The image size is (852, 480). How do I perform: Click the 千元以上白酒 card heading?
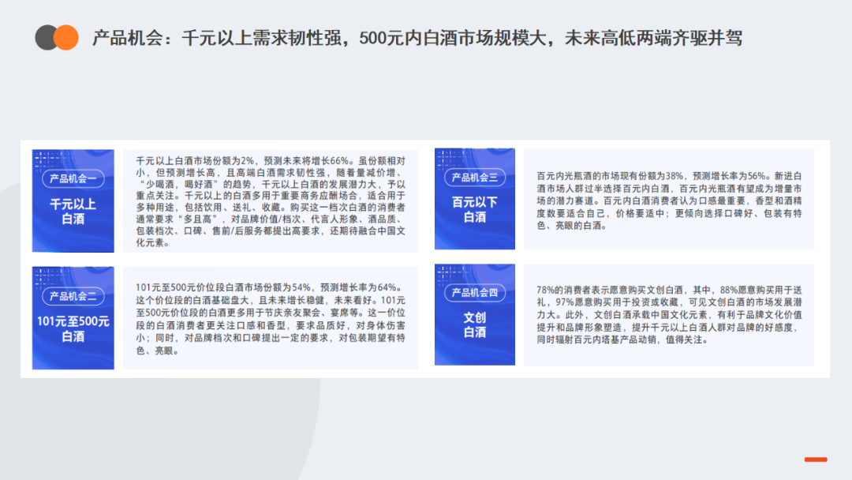pyautogui.click(x=73, y=212)
